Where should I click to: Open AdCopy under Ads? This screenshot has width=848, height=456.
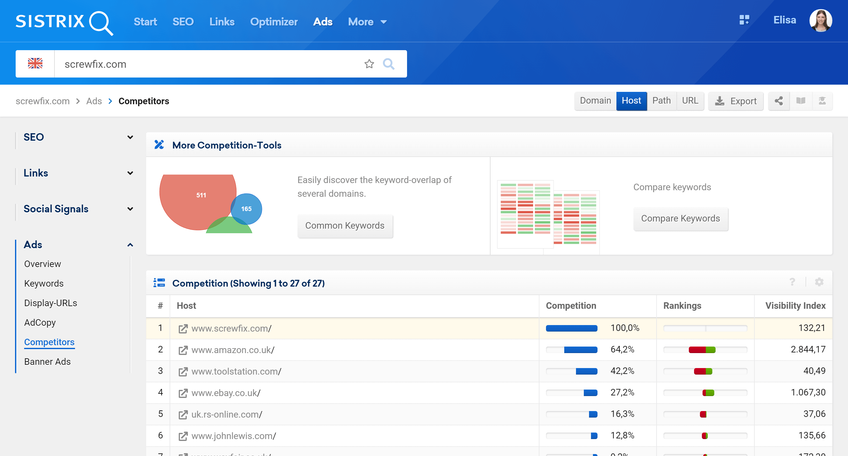click(40, 323)
